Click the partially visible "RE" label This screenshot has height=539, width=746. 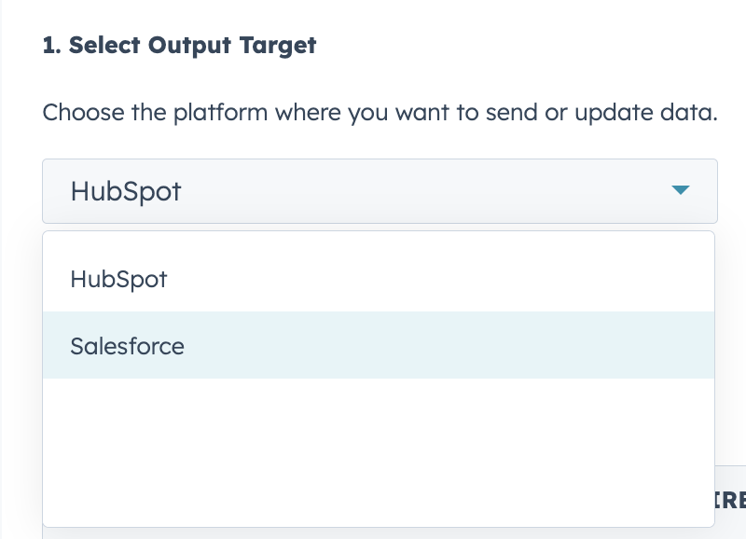point(730,499)
